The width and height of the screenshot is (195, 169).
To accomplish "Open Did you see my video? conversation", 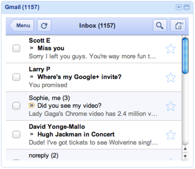I will point(69,106).
